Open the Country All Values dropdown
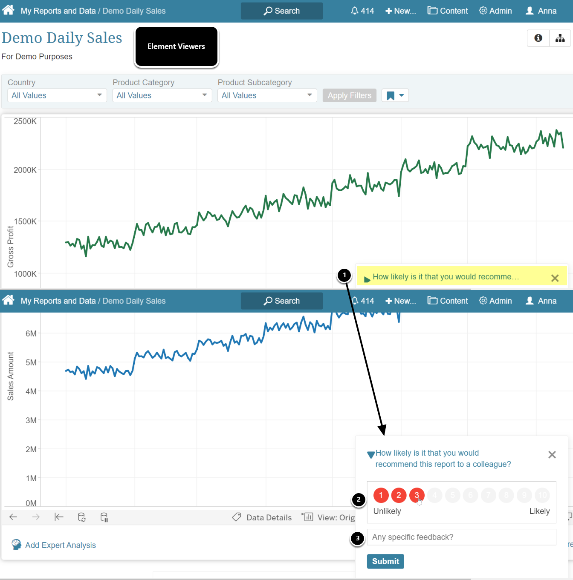This screenshot has height=580, width=573. [x=57, y=95]
